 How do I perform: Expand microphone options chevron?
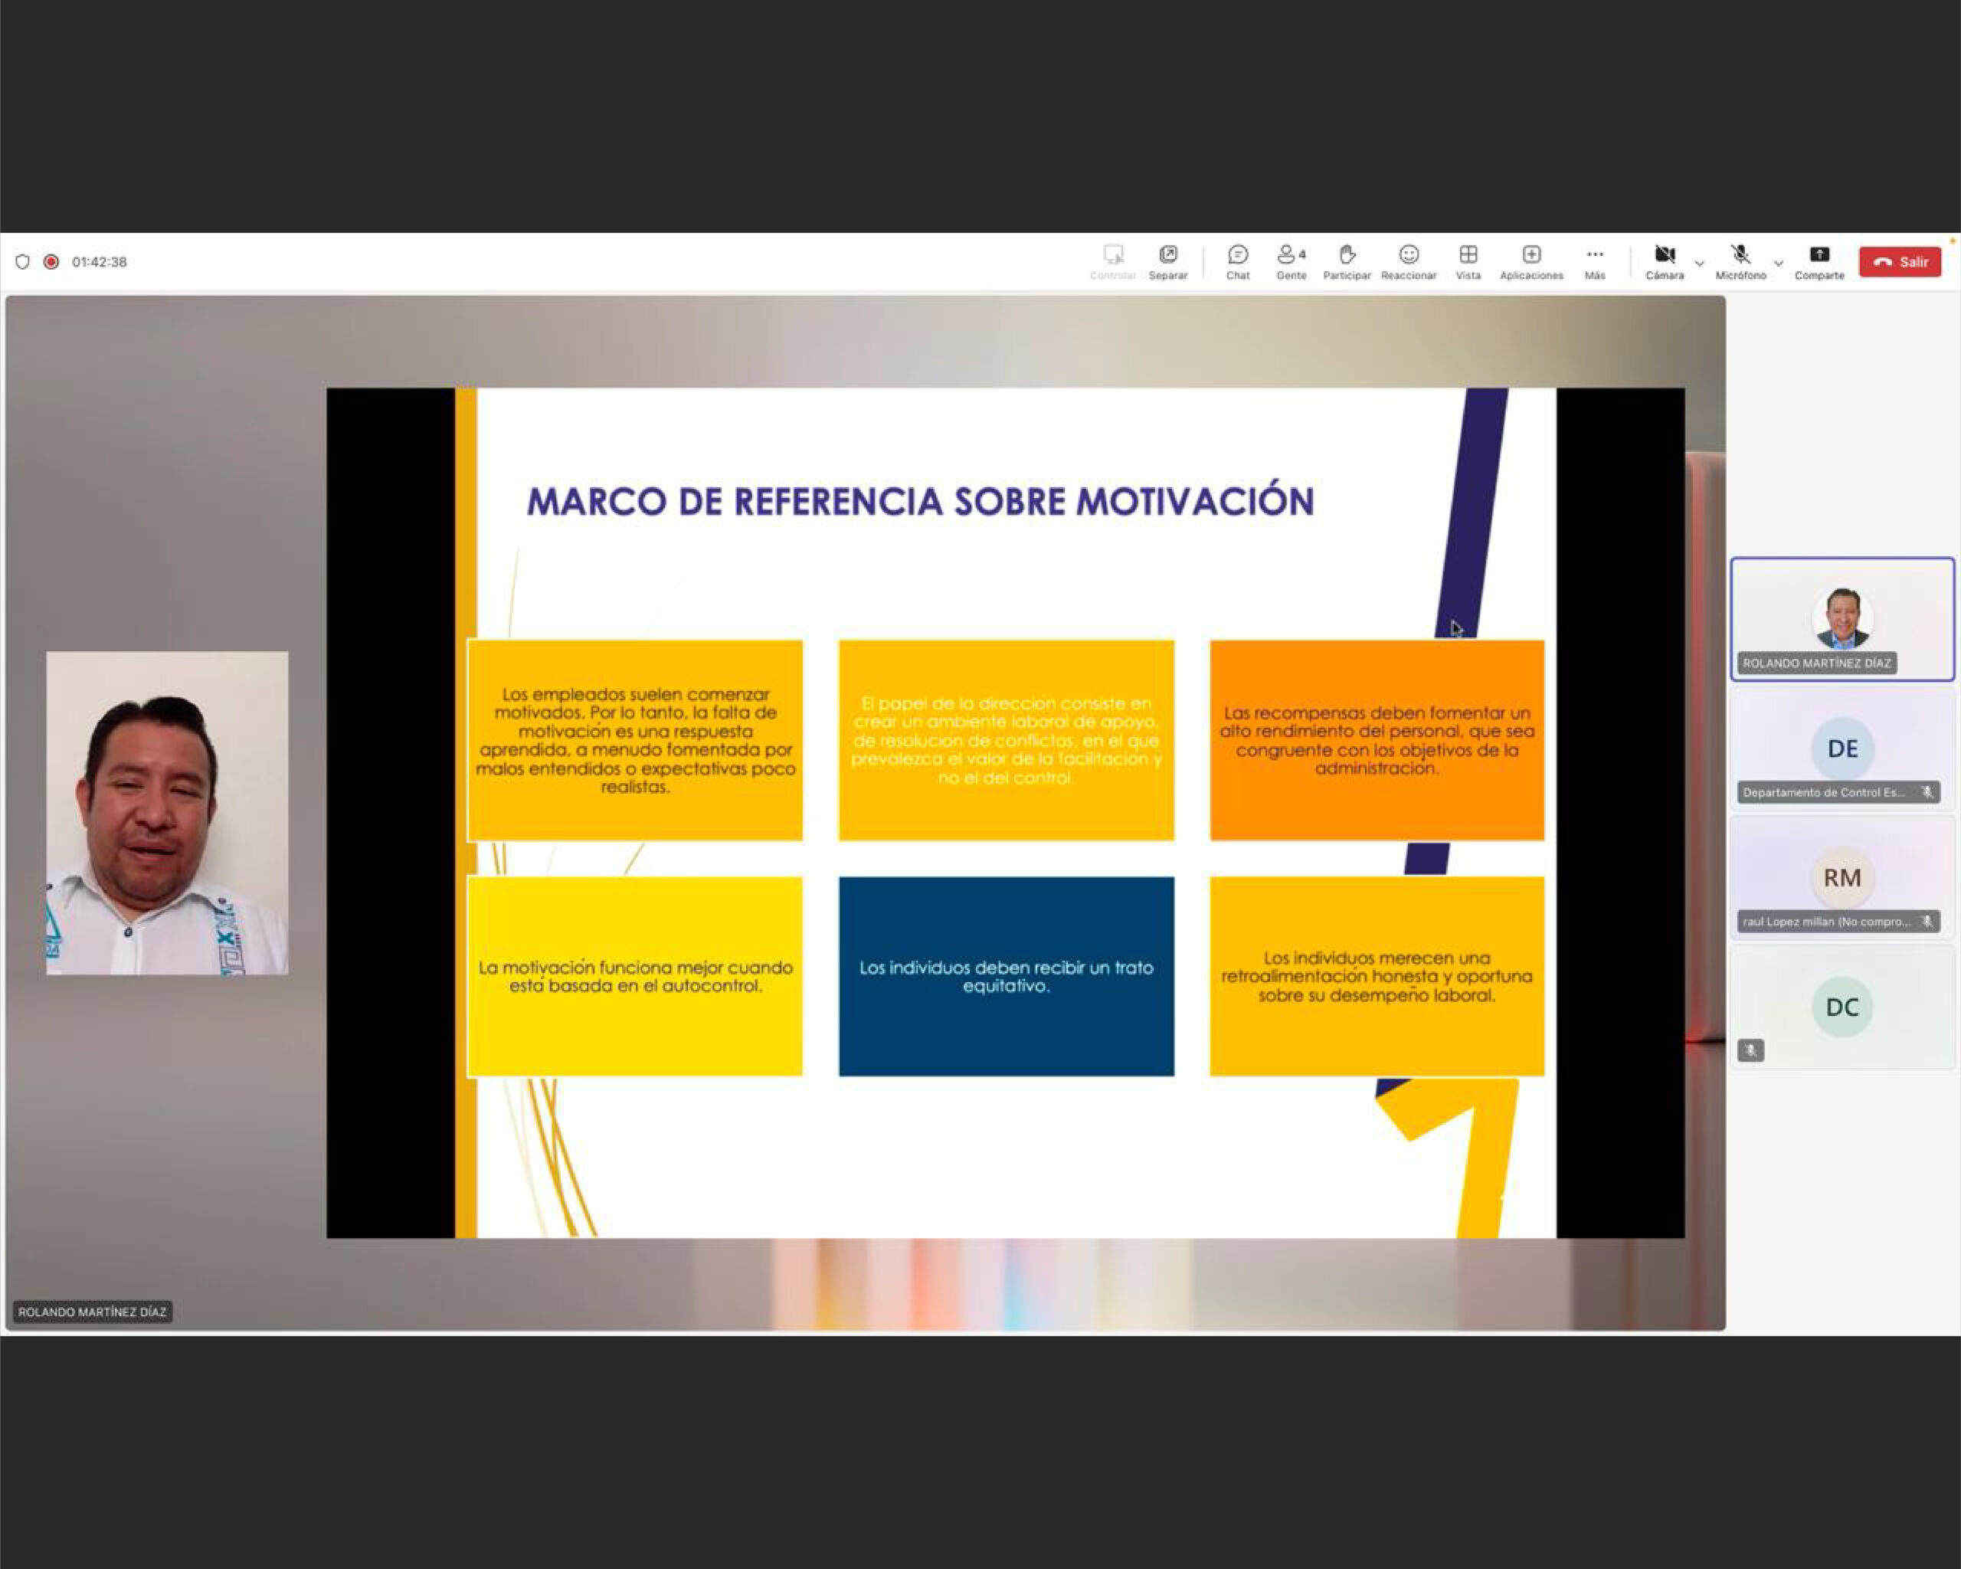pos(1778,264)
